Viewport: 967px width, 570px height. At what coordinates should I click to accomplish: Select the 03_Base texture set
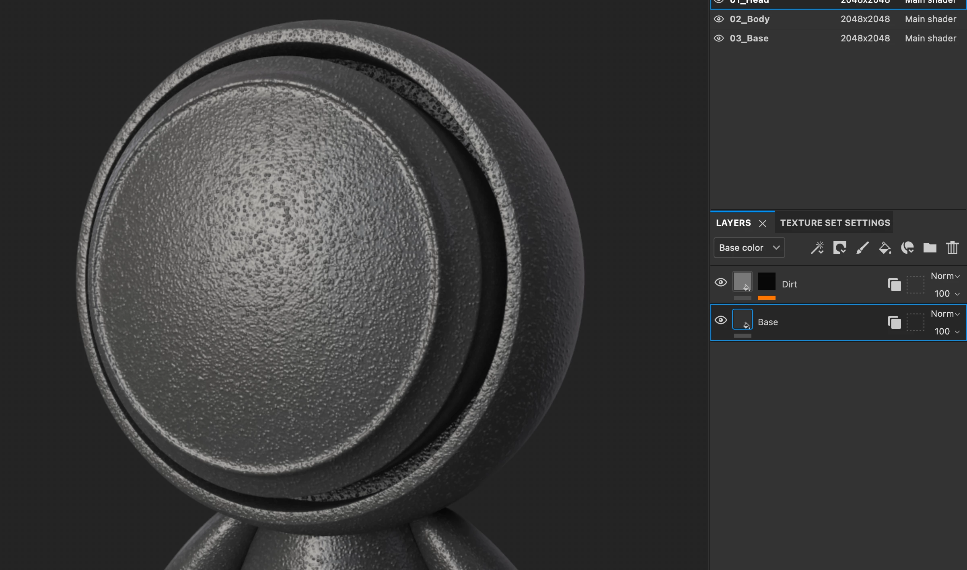point(749,38)
